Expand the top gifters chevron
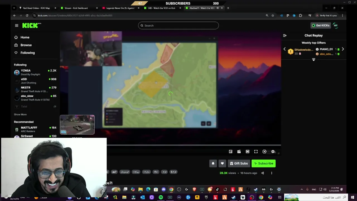This screenshot has height=201, width=357. 313,59
